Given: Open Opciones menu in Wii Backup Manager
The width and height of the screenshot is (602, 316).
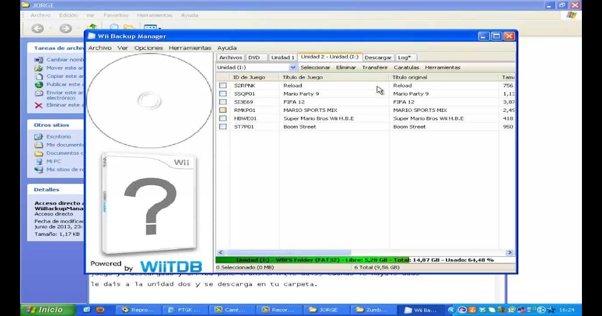Looking at the screenshot, I should [148, 48].
